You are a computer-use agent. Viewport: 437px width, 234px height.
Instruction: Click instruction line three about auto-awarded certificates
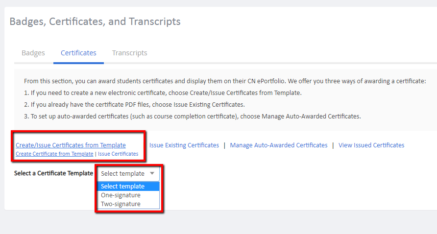pos(193,117)
